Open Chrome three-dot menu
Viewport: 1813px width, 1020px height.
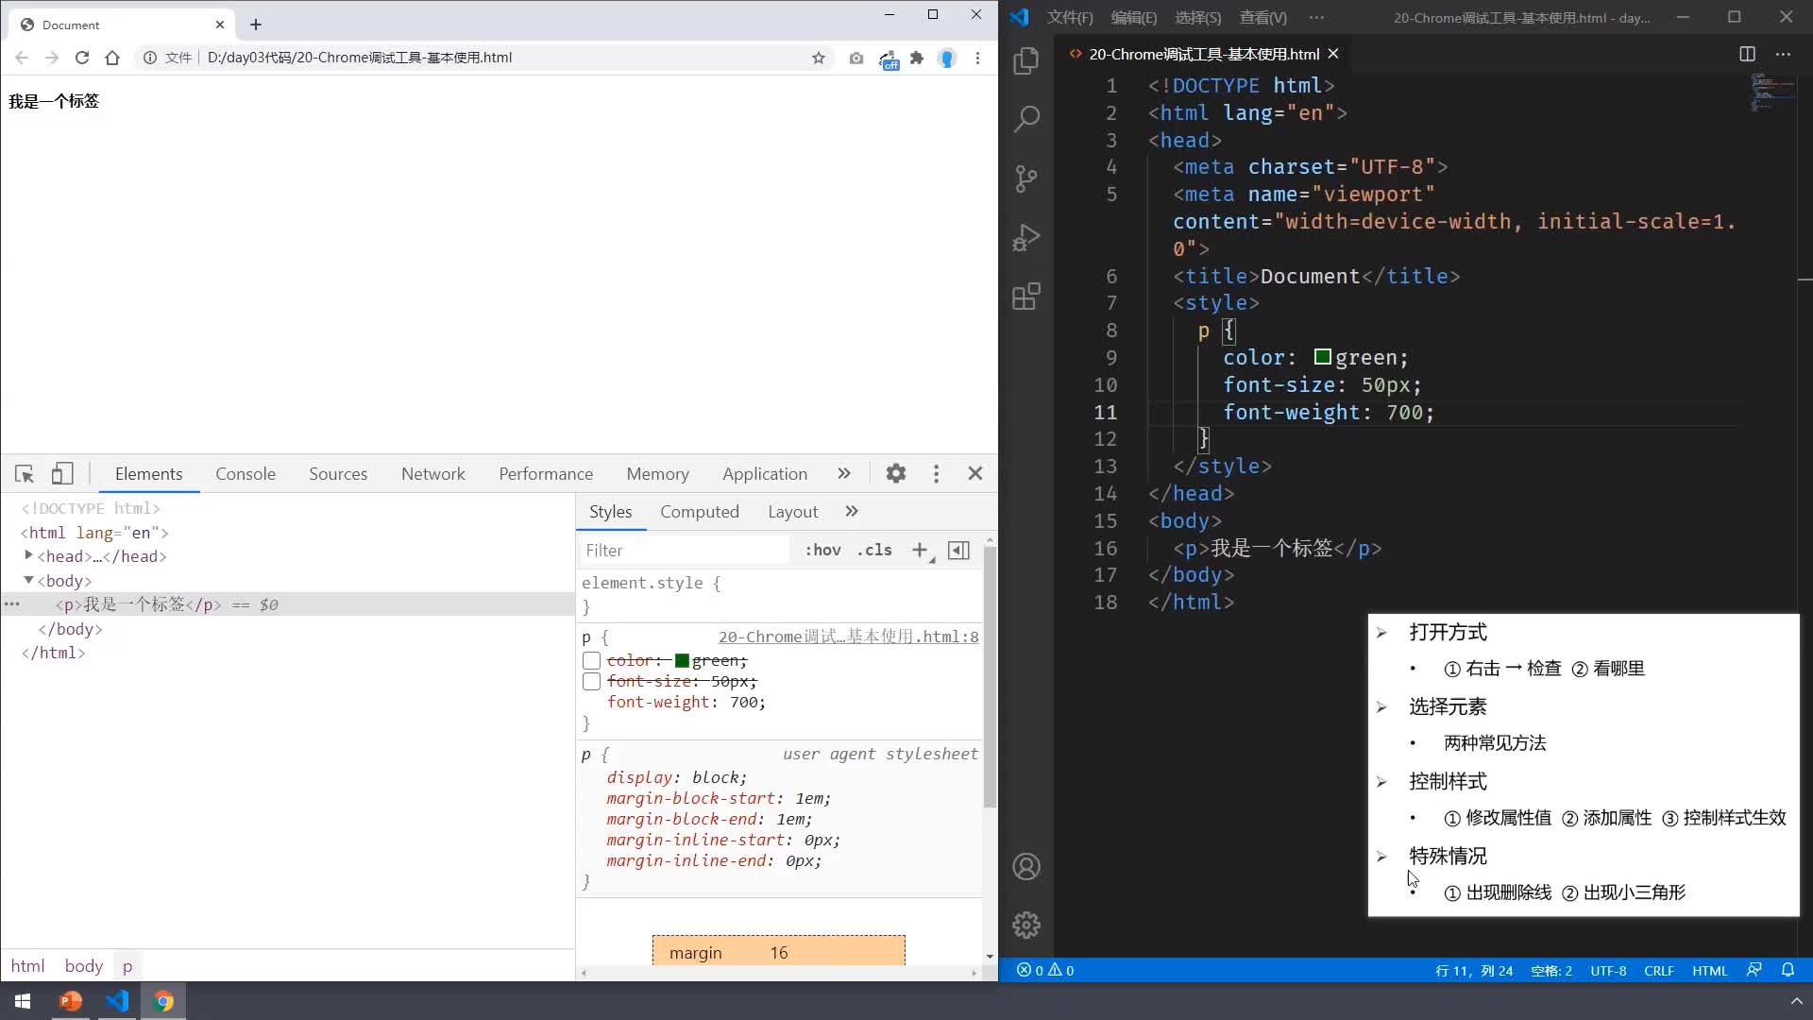977,58
